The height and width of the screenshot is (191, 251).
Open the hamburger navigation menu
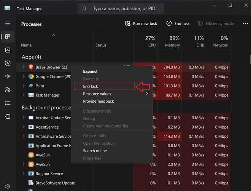8,23
